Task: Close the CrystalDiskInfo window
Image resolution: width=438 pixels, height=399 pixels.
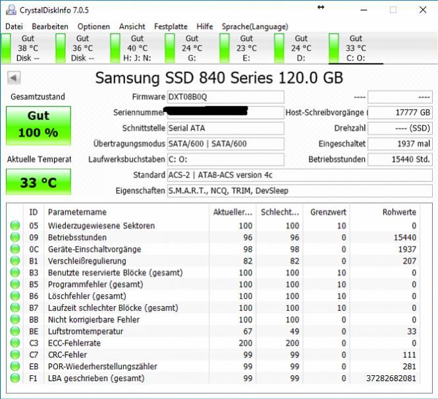Action: pos(423,10)
